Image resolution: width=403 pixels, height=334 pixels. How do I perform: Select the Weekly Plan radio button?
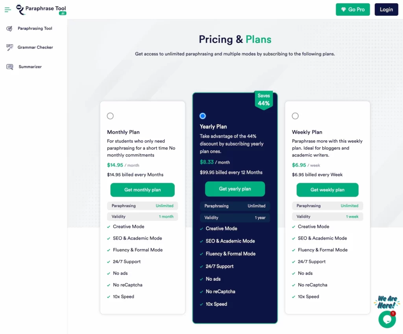coord(295,116)
